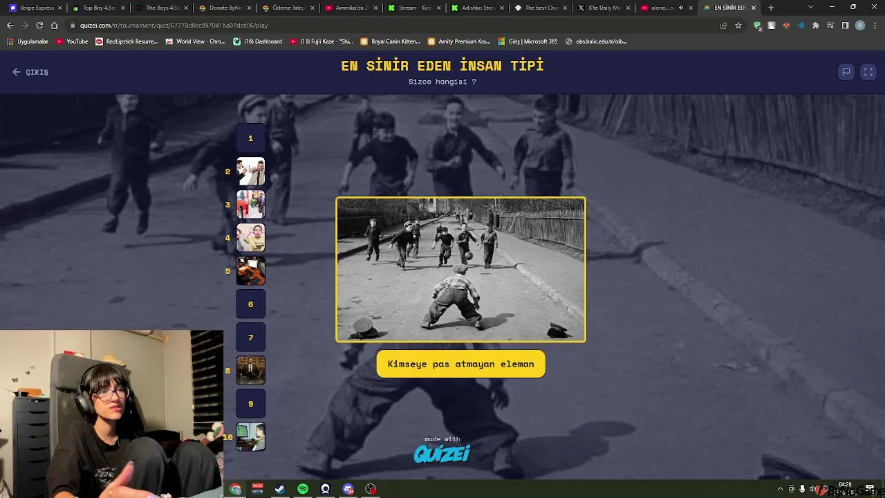885x498 pixels.
Task: Open the Uygulamalar apps shortcut
Action: 28,41
